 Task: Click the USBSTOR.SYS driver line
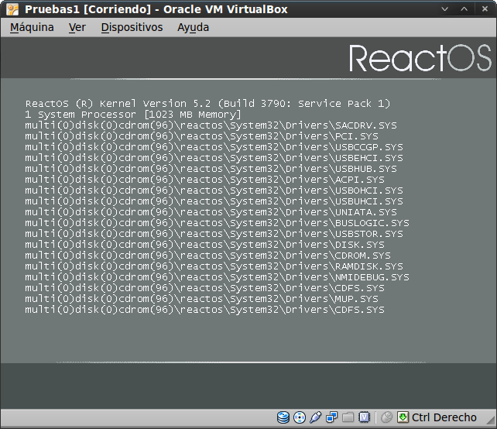[214, 234]
